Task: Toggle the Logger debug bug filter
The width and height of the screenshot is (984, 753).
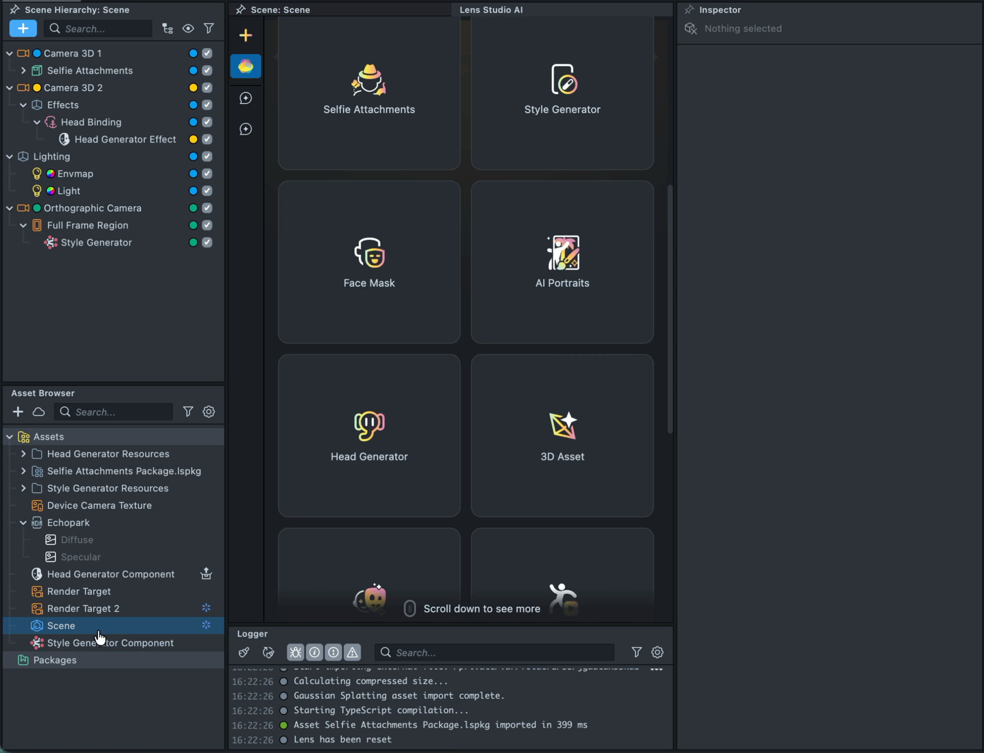Action: click(x=295, y=652)
